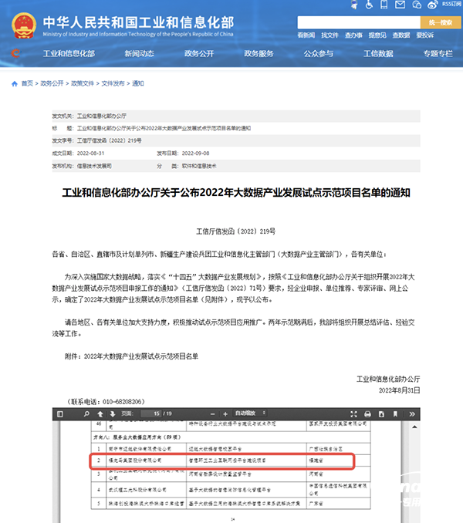Click PDF scrollbar up arrow

(414, 427)
